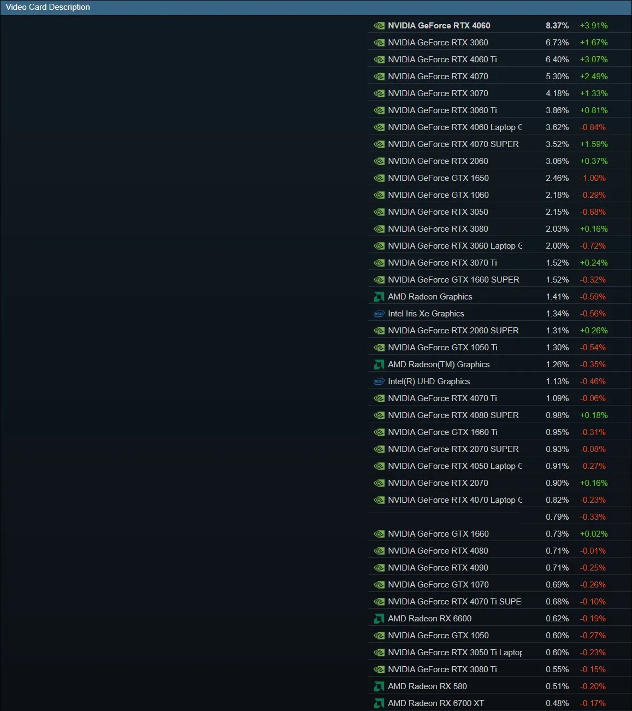Click NVIDIA icon beside RTX 4090
Screen dimensions: 632x711
click(379, 568)
